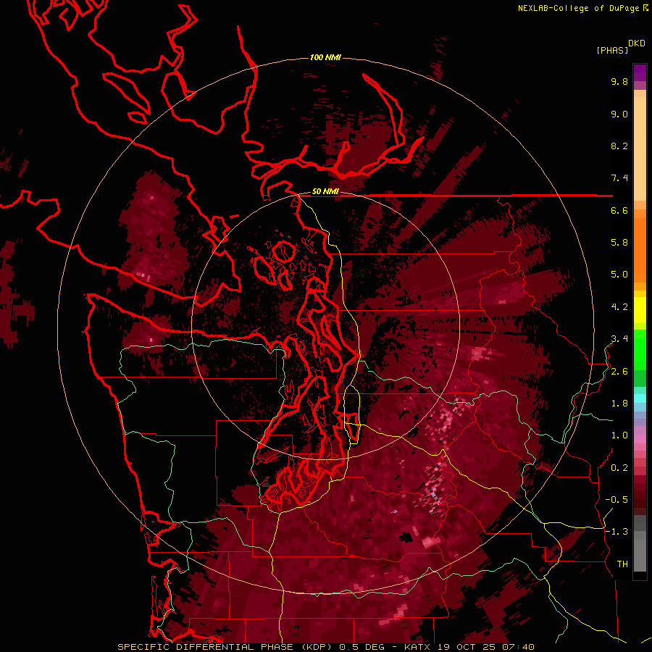The image size is (652, 652).
Task: Click the 6.6 legend value
Action: (x=619, y=211)
